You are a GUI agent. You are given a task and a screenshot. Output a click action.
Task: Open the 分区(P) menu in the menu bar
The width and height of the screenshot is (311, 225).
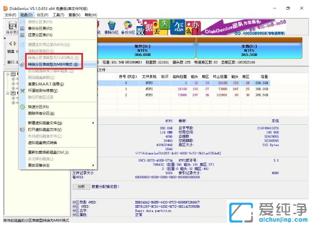click(43, 15)
